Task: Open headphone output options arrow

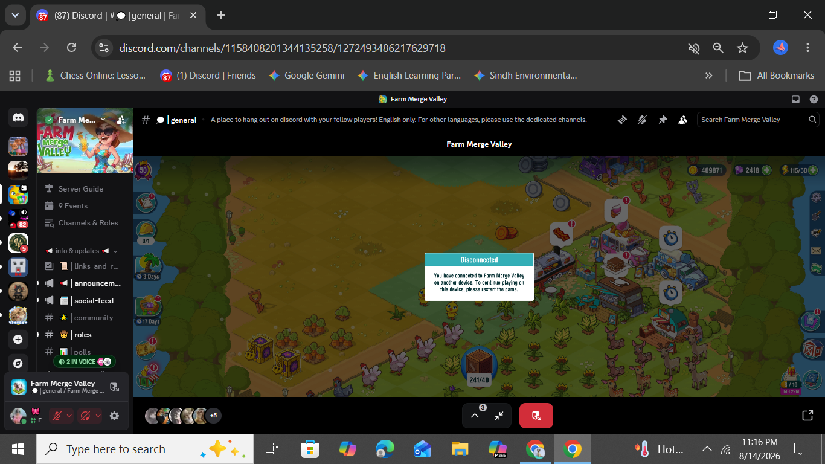Action: 98,416
